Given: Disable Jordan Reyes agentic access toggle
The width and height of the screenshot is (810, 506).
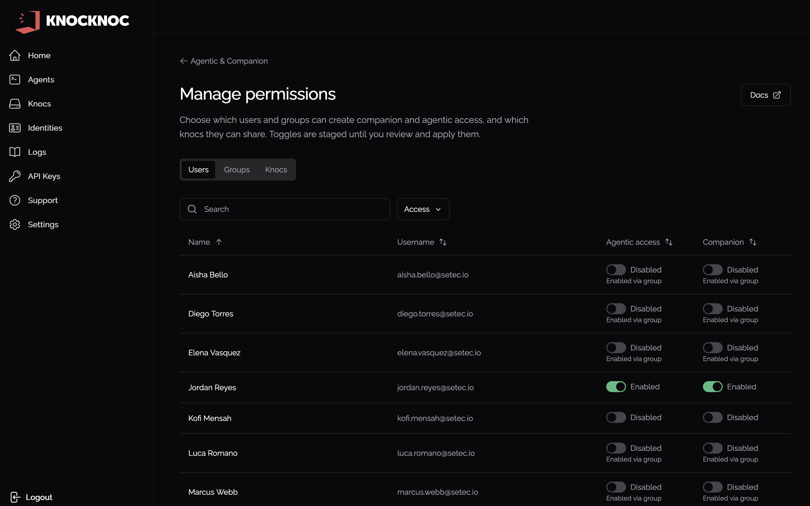Looking at the screenshot, I should pyautogui.click(x=616, y=387).
